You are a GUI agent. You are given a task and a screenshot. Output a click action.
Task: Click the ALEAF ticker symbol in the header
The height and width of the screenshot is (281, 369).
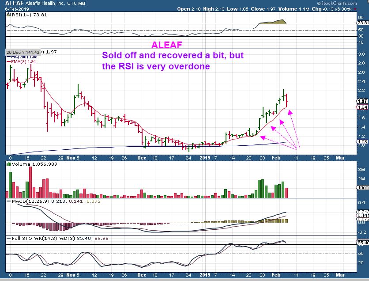14,3
